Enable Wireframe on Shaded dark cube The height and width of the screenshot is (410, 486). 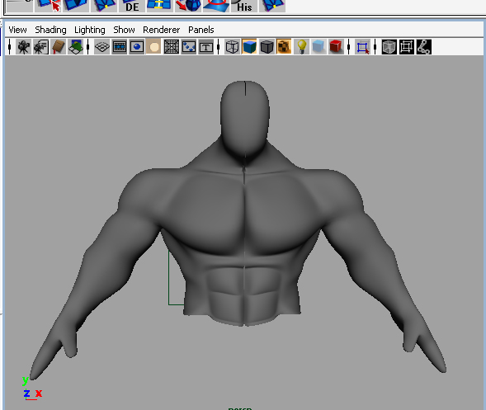click(267, 47)
